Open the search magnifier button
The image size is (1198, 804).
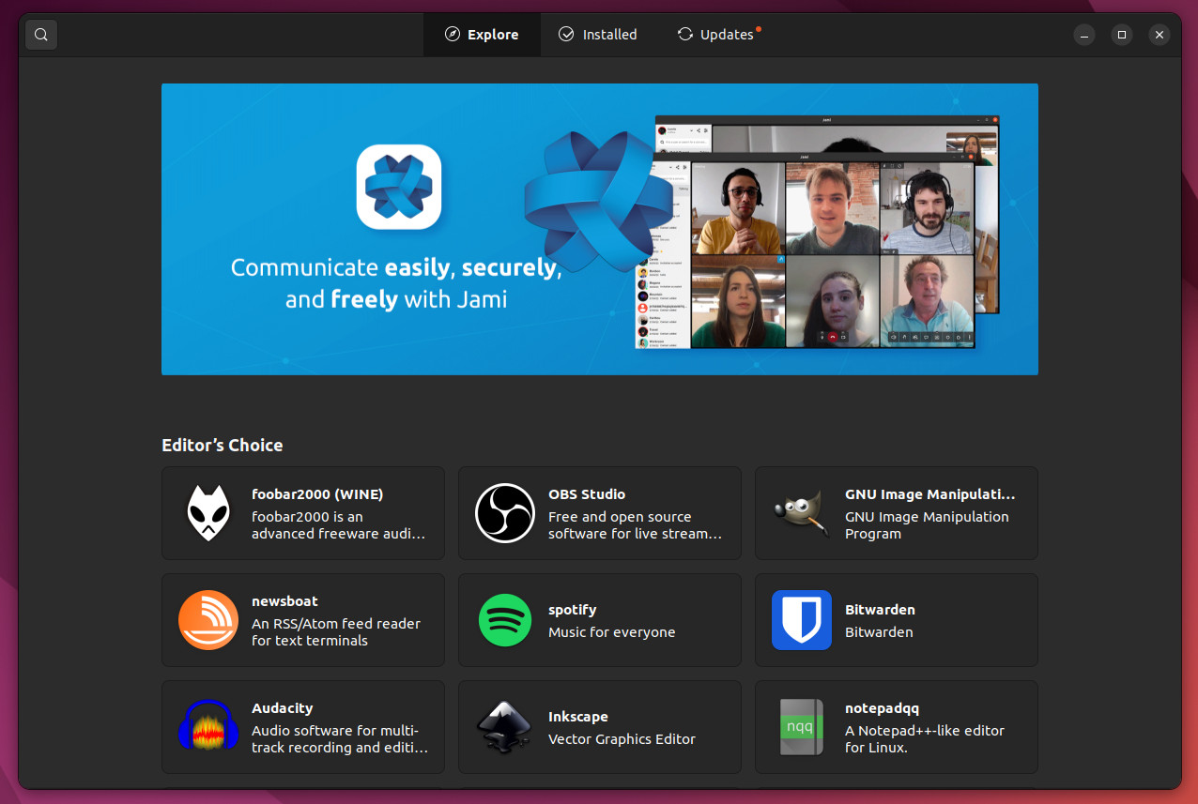click(x=41, y=35)
